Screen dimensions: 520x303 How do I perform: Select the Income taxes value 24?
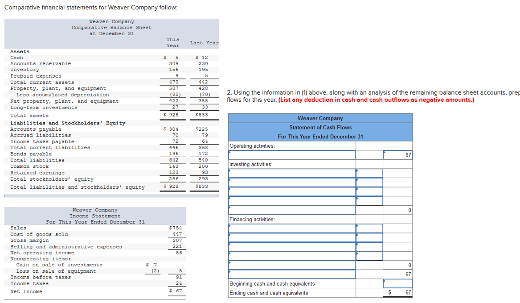pyautogui.click(x=179, y=283)
